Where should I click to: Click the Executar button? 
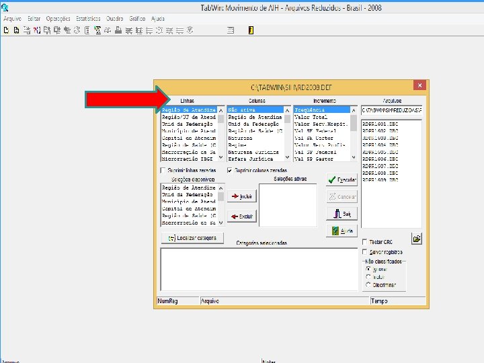[342, 179]
